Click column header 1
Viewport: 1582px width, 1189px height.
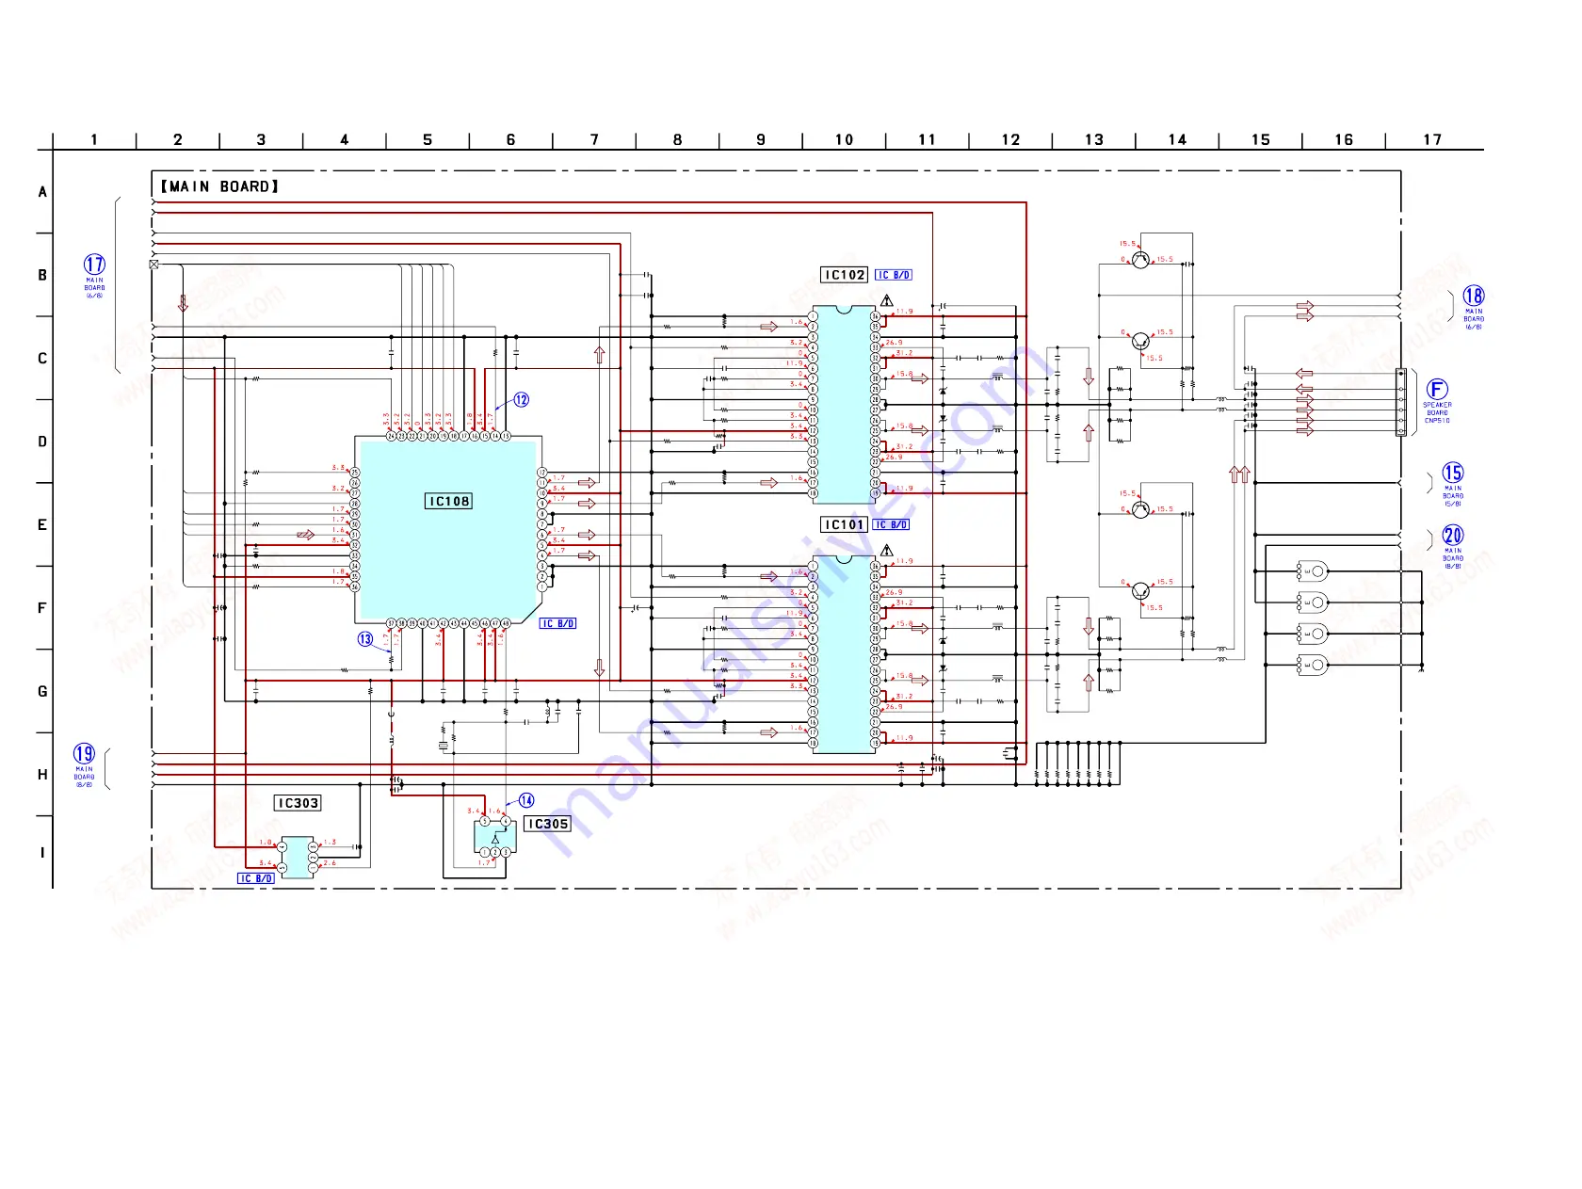pyautogui.click(x=94, y=139)
